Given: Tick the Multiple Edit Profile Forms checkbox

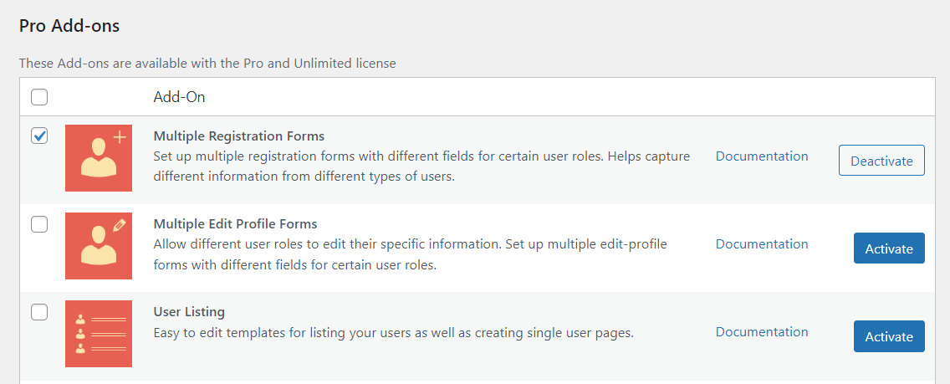Looking at the screenshot, I should point(39,224).
